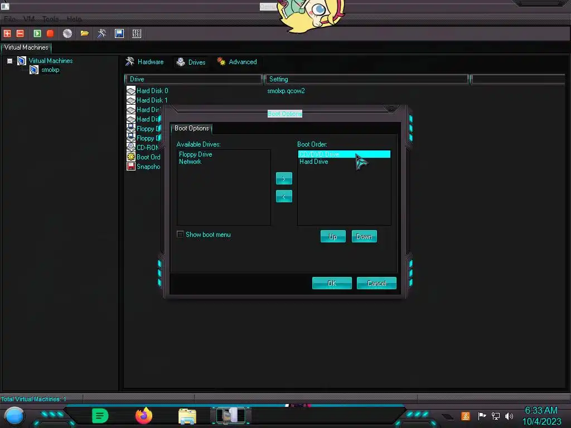Launch Firefox from the taskbar
This screenshot has height=428, width=571.
143,416
